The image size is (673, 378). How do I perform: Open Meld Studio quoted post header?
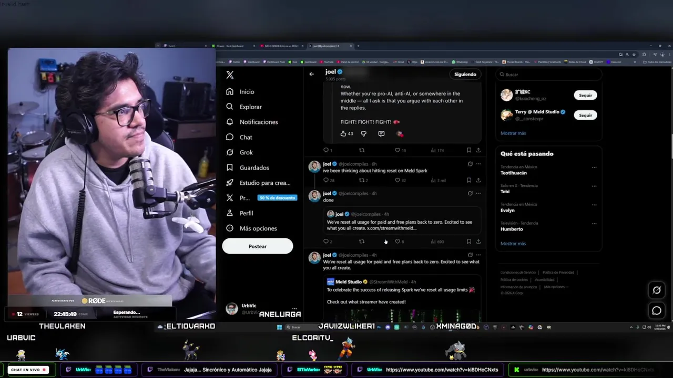(x=371, y=282)
